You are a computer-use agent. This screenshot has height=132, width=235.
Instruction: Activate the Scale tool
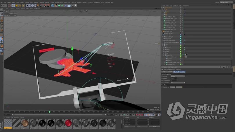17,6
